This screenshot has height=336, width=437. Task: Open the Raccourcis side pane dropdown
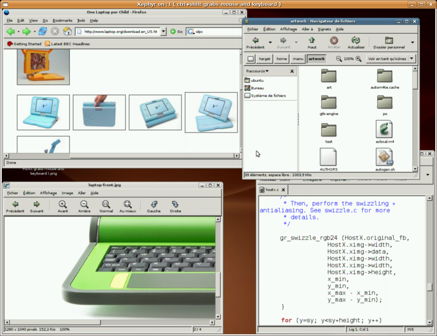[x=257, y=71]
